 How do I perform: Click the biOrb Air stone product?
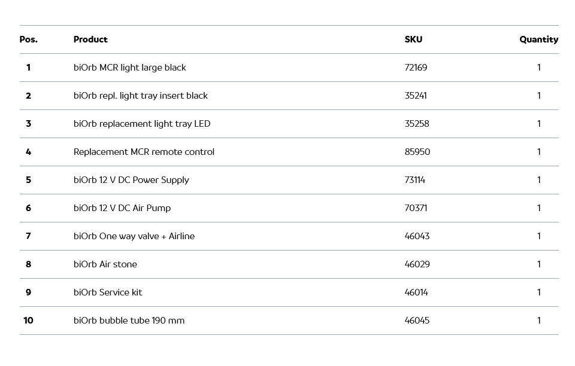105,264
